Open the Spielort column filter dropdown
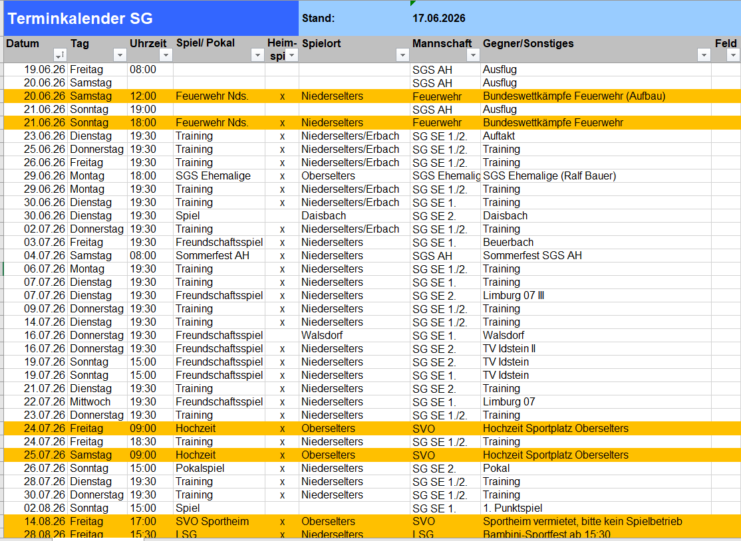This screenshot has width=741, height=541. [402, 55]
